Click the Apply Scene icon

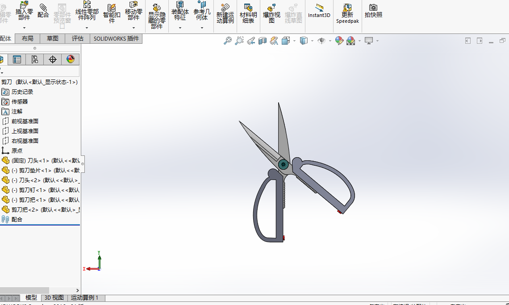point(350,41)
